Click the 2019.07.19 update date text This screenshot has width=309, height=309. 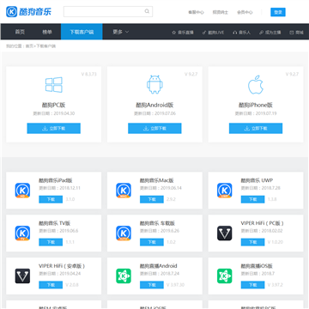pos(266,113)
